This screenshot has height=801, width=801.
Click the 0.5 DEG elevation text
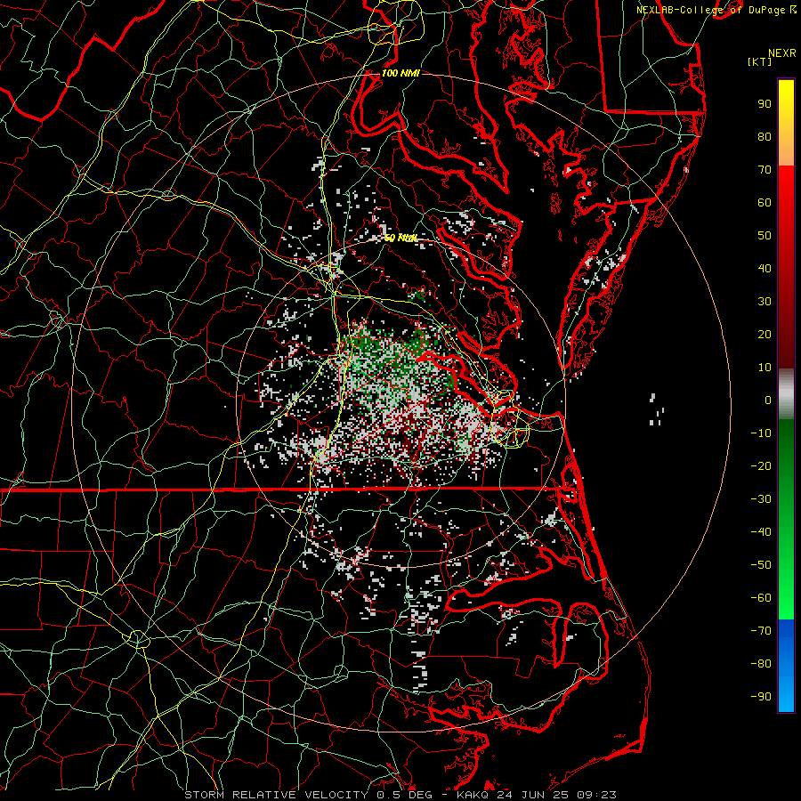[x=405, y=795]
